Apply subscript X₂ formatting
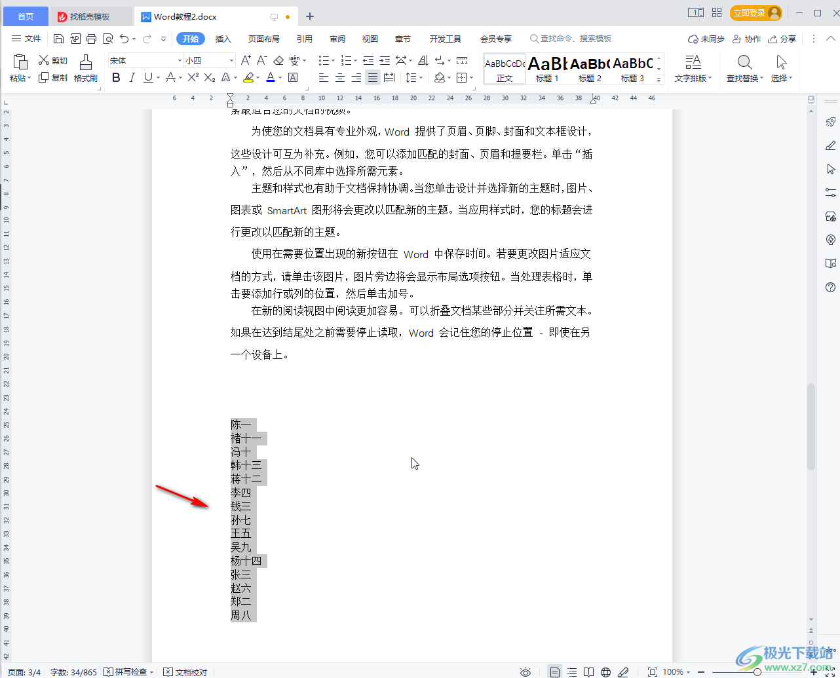 click(x=209, y=77)
